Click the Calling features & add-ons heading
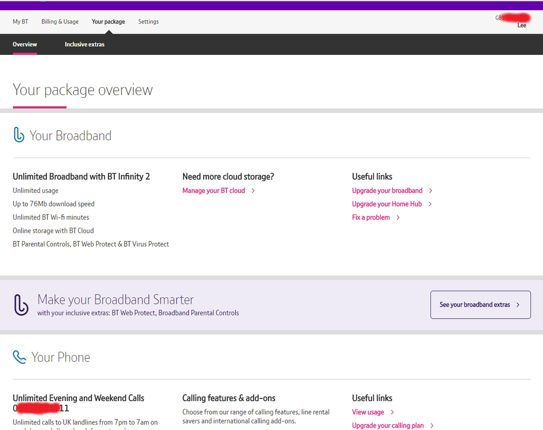Viewport: 543px width, 430px height. click(229, 398)
